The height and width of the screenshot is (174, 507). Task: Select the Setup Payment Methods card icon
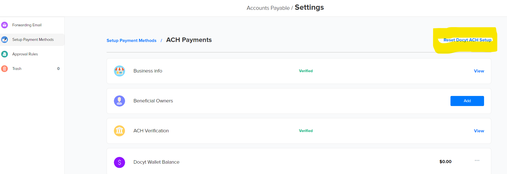(x=4, y=39)
